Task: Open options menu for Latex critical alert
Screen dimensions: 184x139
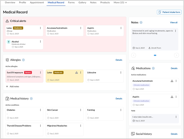Action: 40,28
